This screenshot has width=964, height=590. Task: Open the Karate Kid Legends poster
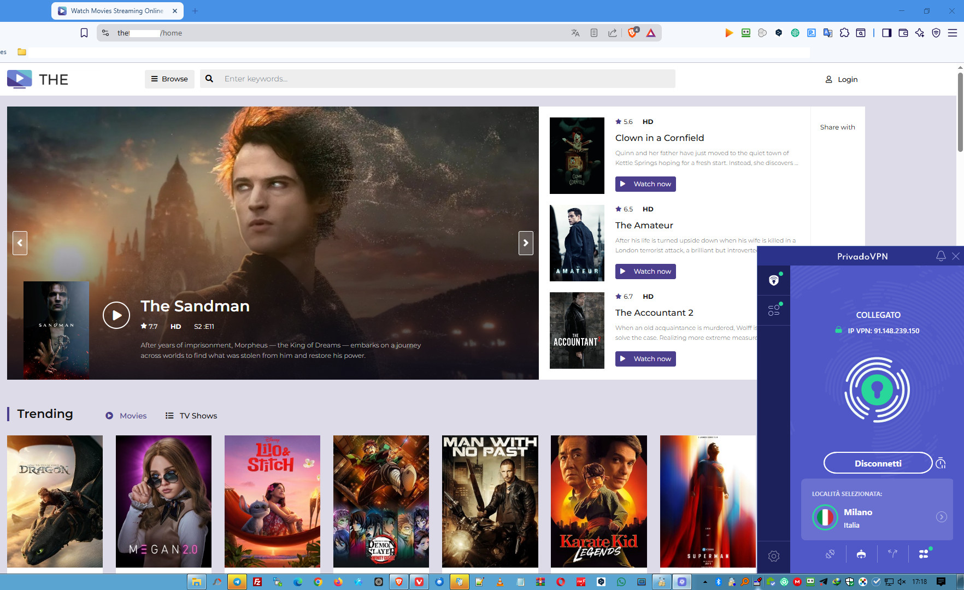pos(598,501)
